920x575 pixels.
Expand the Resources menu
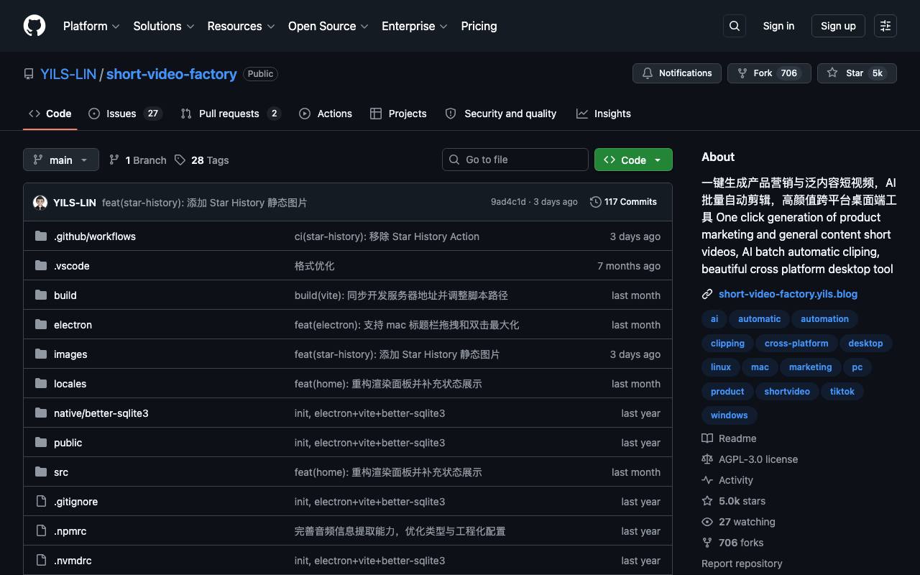[x=241, y=26]
